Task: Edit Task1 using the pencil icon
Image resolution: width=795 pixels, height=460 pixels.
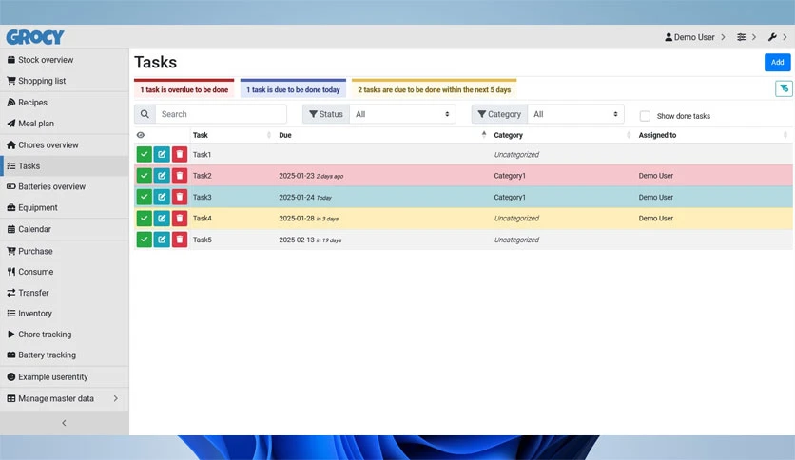Action: (162, 155)
